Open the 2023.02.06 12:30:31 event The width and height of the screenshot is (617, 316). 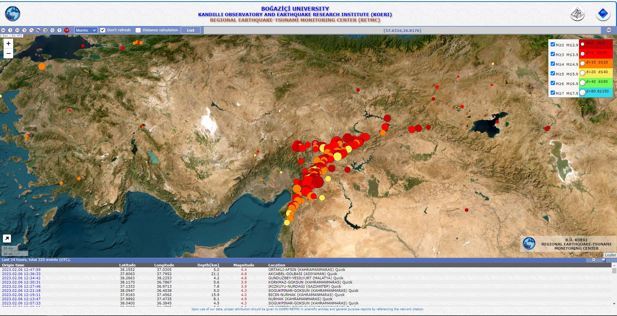[21, 282]
